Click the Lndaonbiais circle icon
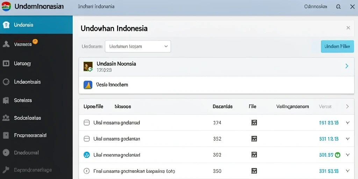The width and height of the screenshot is (358, 179). tap(6, 82)
